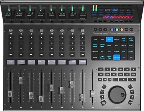Select the highlighted Pan mode pad
This screenshot has width=144, height=111.
point(109,39)
